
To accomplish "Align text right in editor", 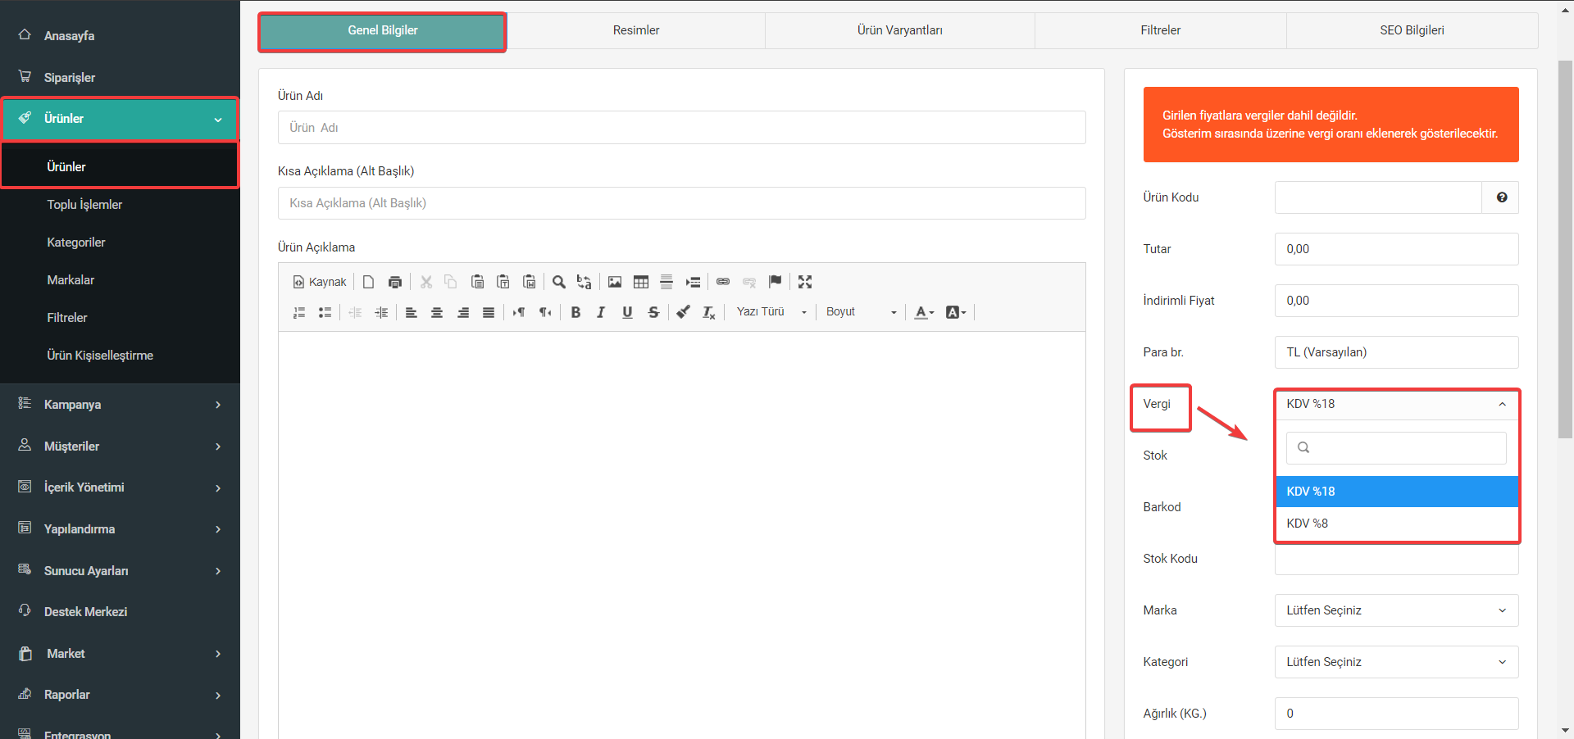I will 463,312.
